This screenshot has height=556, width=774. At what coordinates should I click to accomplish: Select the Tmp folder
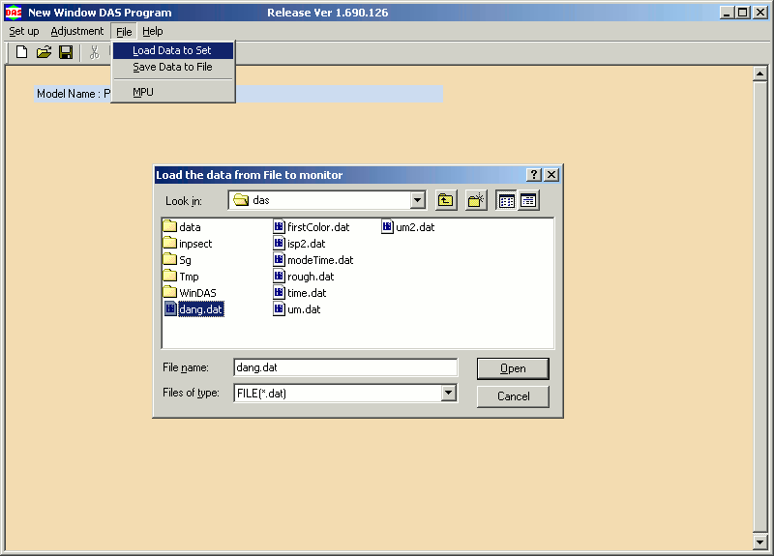point(181,277)
